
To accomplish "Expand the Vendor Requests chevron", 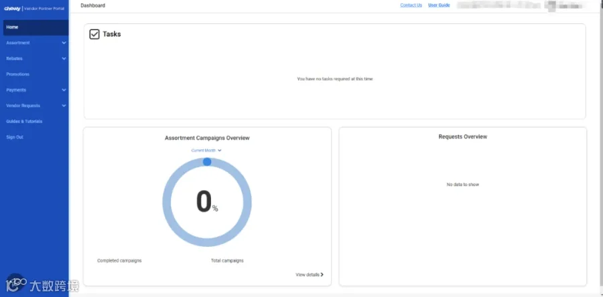I will [x=64, y=106].
